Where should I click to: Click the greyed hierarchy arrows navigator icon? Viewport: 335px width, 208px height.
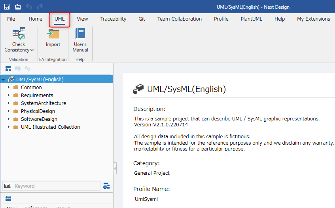27,69
